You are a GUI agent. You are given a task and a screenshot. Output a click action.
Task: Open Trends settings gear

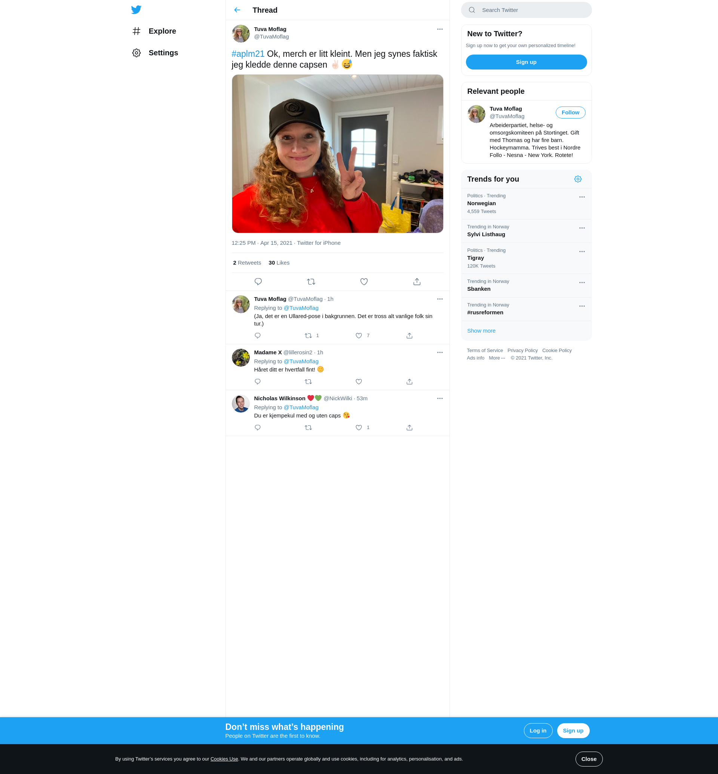[578, 179]
